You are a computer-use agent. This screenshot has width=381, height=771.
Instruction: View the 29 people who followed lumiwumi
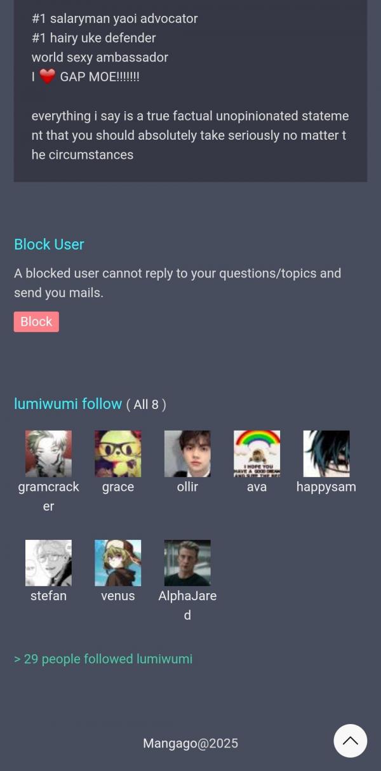coord(103,659)
